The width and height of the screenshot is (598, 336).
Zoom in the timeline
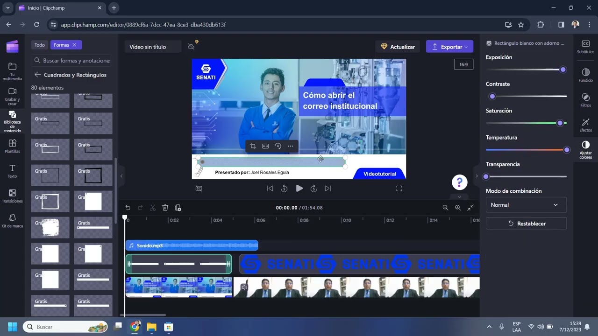click(x=458, y=208)
